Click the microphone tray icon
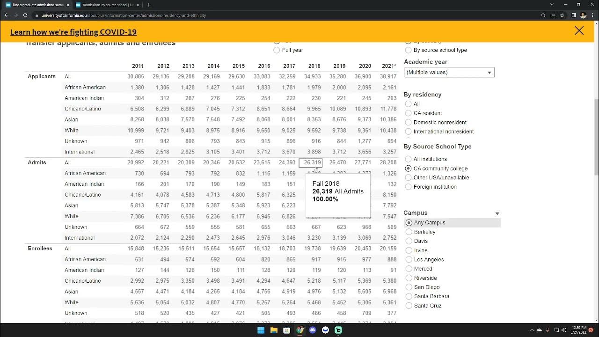This screenshot has height=337, width=599. [548, 330]
